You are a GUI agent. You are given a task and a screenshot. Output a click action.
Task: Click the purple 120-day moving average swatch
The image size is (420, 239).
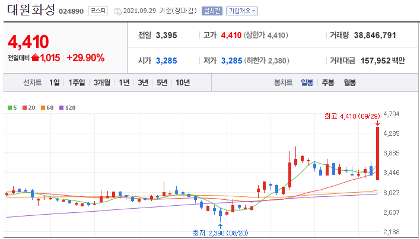coord(61,108)
